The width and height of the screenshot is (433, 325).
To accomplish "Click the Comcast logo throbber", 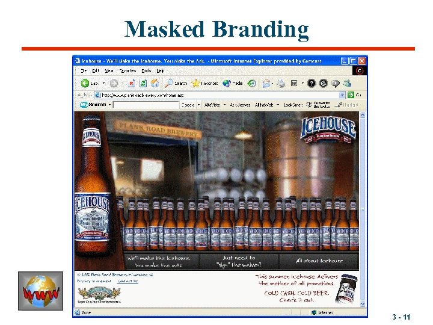I will [x=360, y=71].
